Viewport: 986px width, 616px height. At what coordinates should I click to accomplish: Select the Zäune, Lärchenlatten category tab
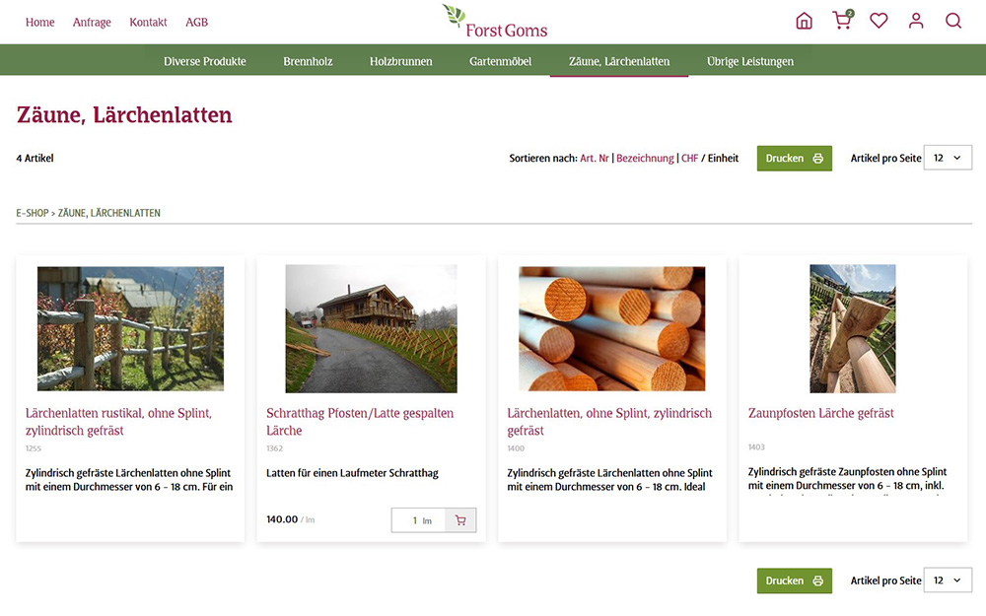point(619,61)
